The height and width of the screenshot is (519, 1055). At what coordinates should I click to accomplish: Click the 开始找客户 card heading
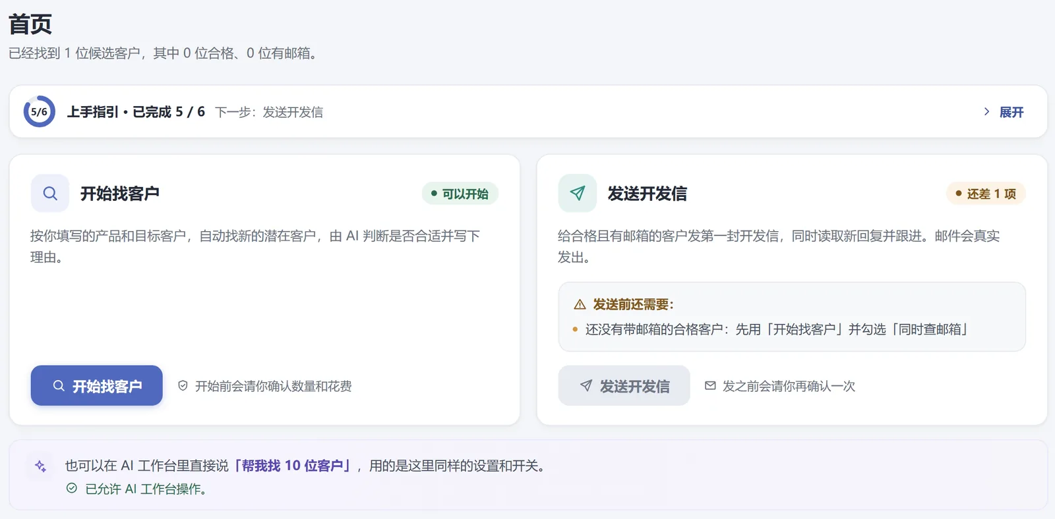(x=120, y=194)
